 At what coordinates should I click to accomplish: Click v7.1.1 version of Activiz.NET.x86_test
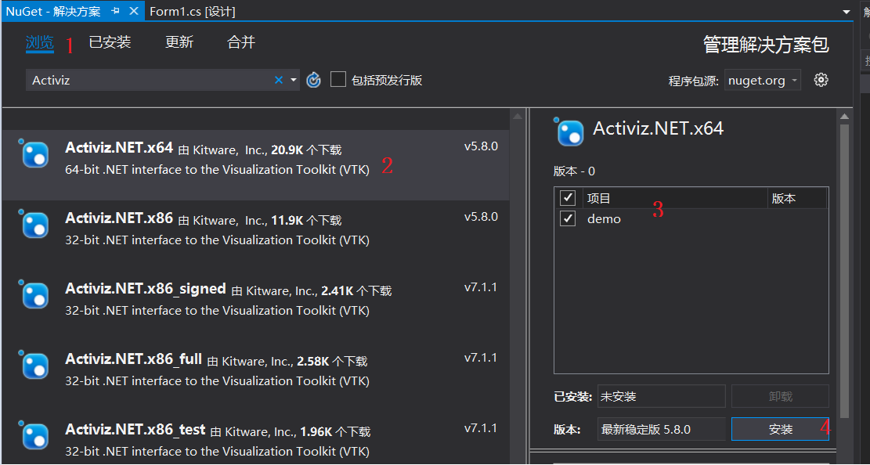tap(481, 428)
